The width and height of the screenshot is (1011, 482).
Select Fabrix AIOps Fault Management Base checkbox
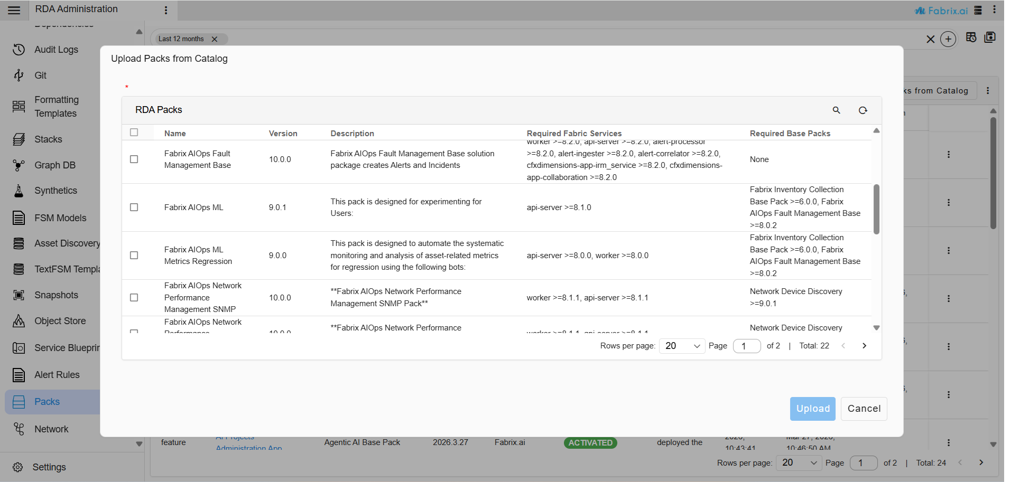[x=134, y=159]
